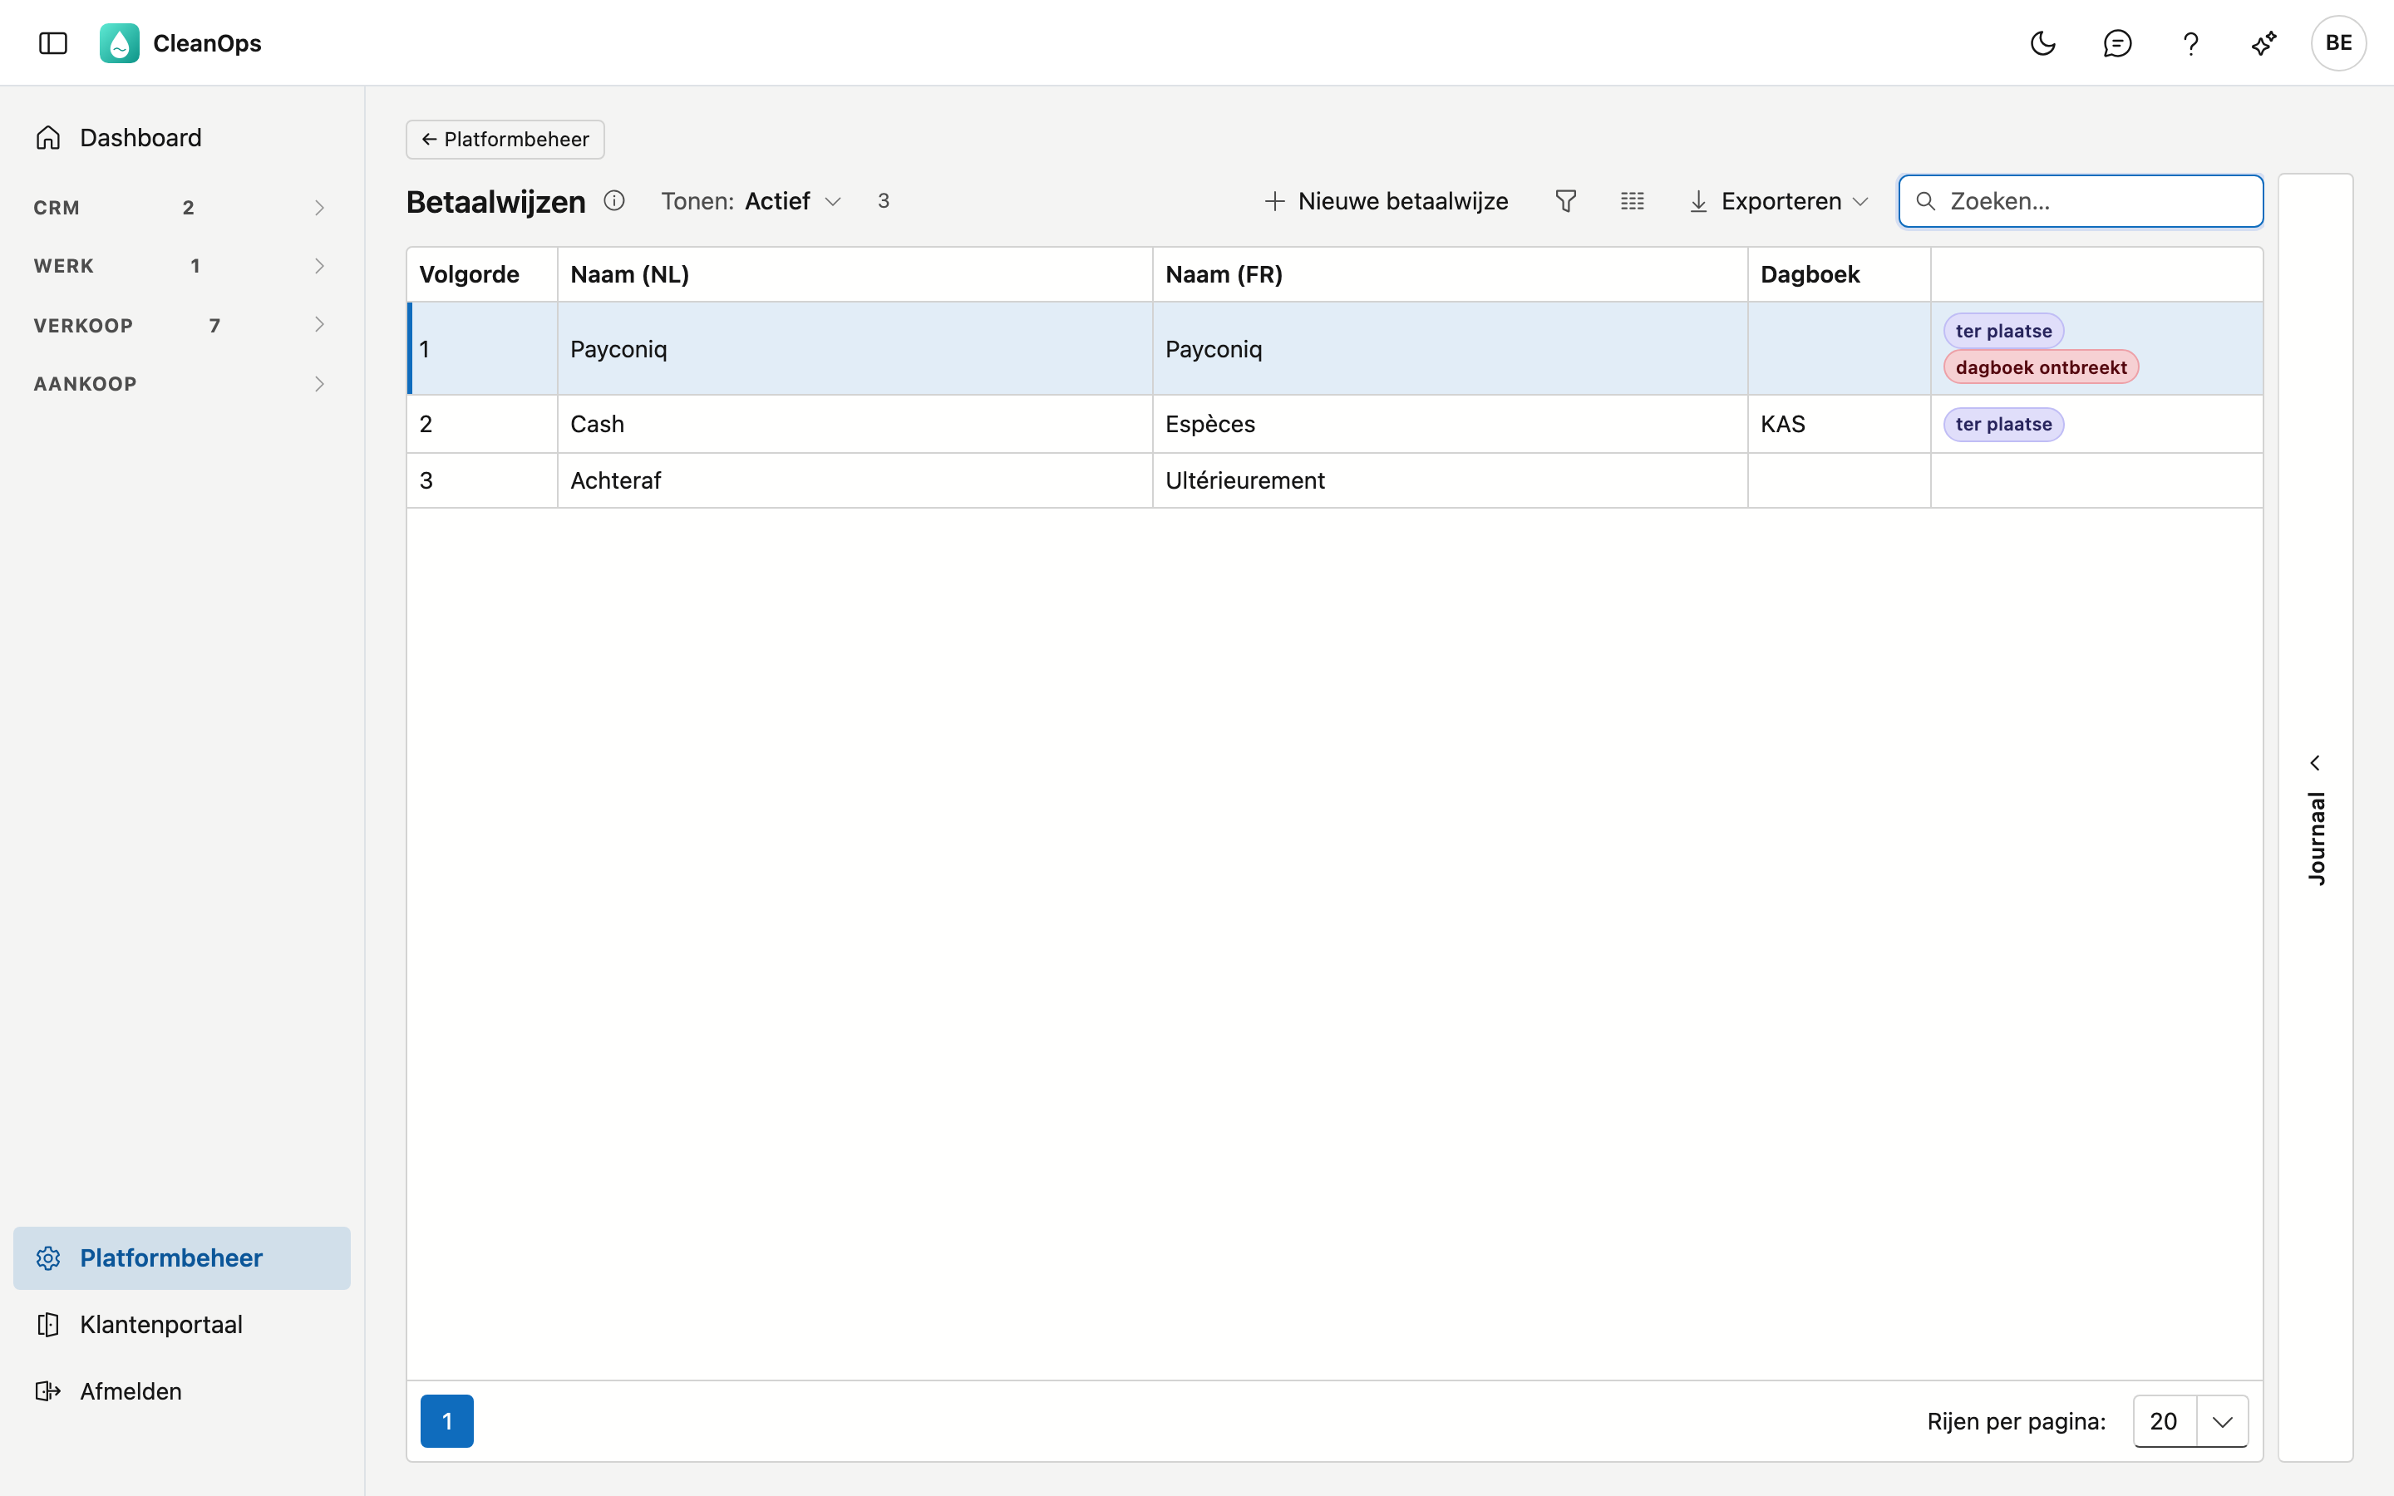Go back to Platformbeheer
This screenshot has height=1496, width=2394.
coord(505,139)
